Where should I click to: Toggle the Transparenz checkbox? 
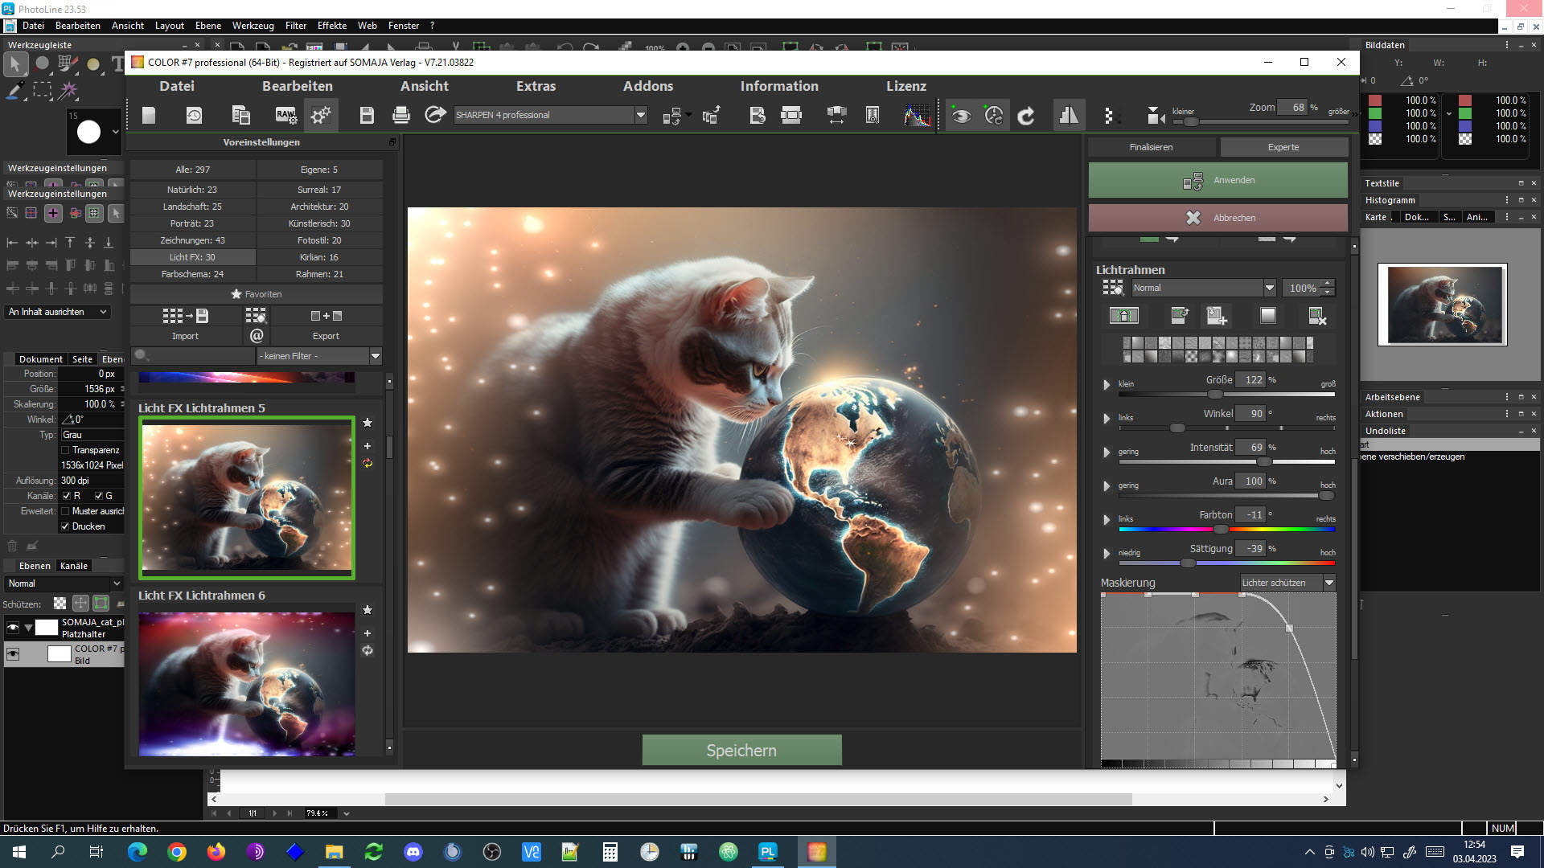click(67, 450)
